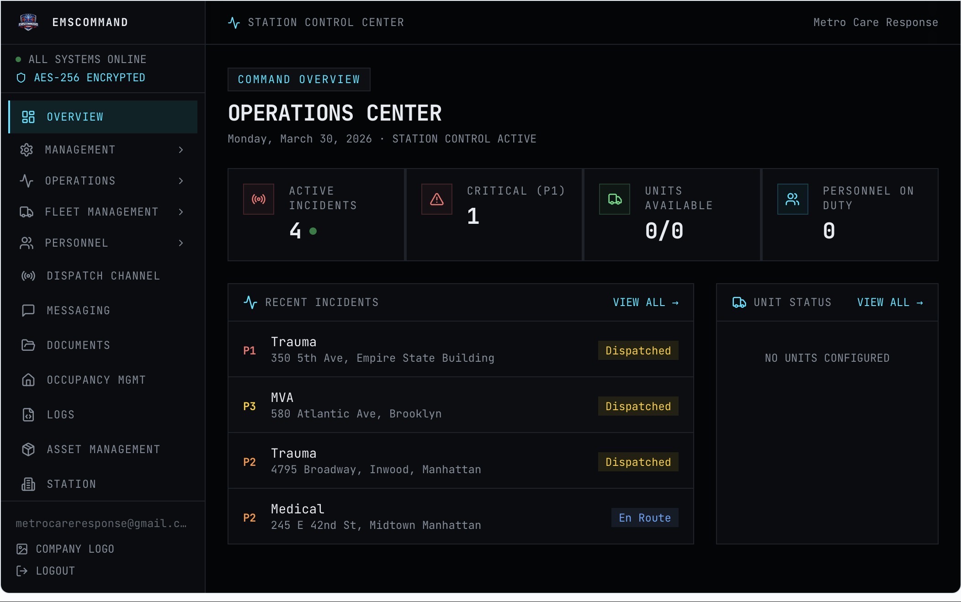Select the Overview tab in sidebar
961x602 pixels.
[x=74, y=117]
